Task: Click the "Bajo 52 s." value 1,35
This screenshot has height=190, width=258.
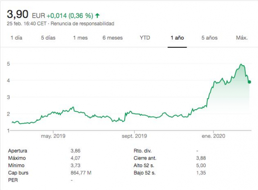Action: click(201, 173)
